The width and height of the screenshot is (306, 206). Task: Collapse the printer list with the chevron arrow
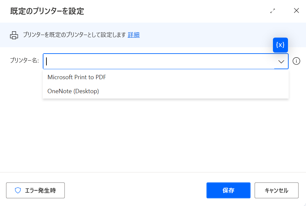(x=281, y=62)
